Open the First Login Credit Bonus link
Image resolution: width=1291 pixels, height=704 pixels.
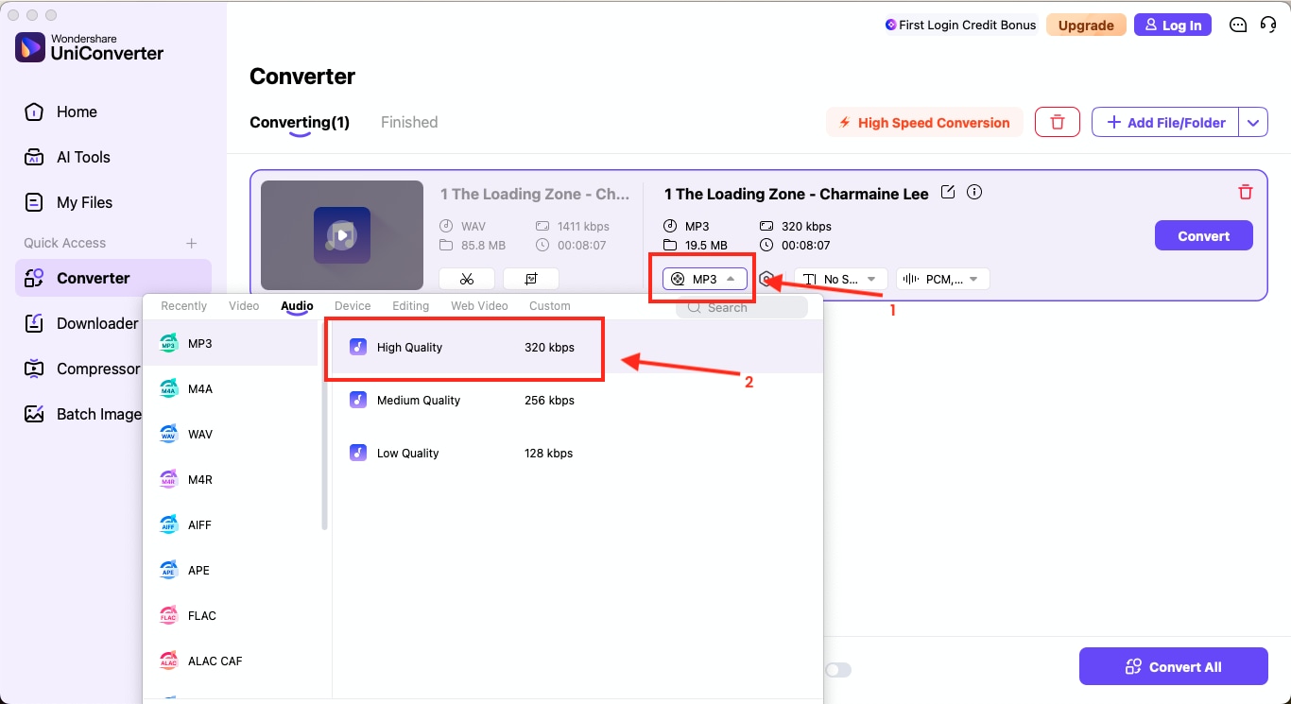click(960, 26)
